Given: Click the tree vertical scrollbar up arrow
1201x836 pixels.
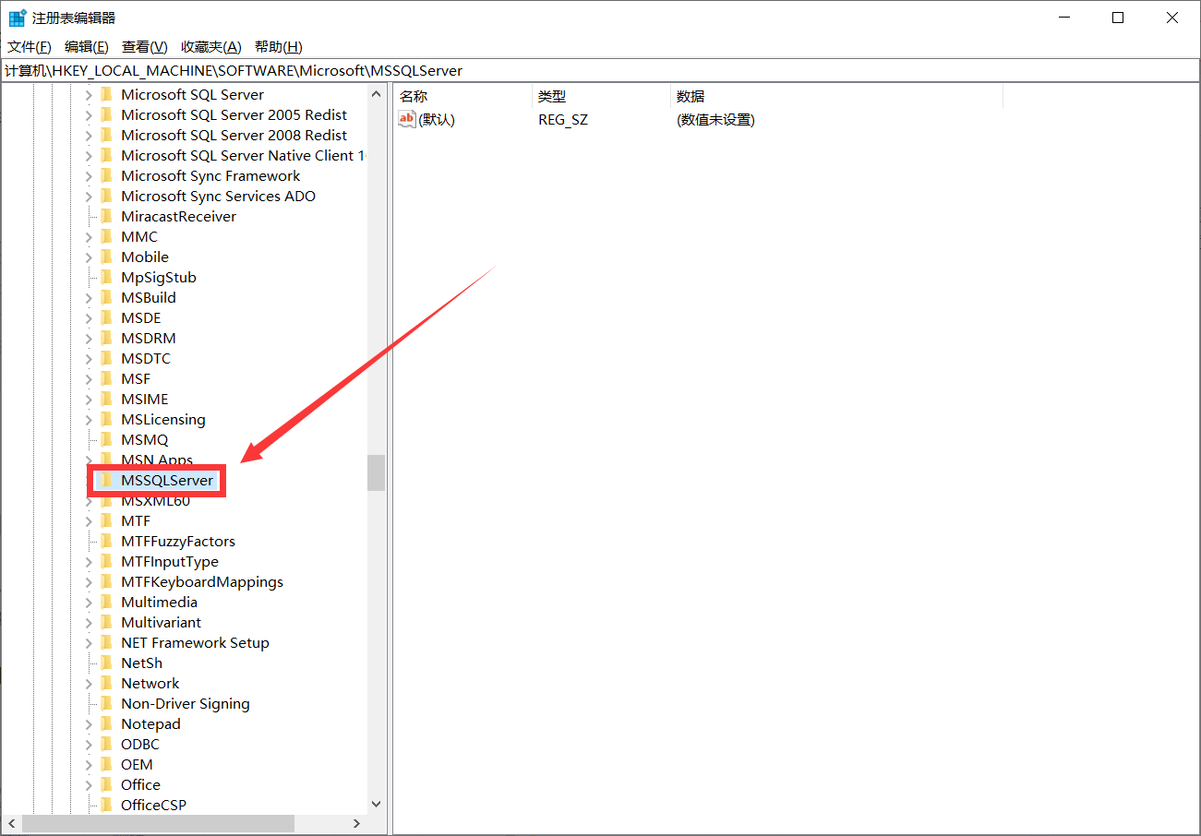Looking at the screenshot, I should point(376,94).
